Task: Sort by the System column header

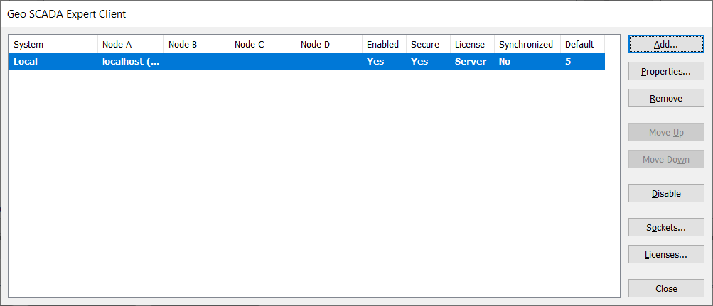Action: (53, 44)
